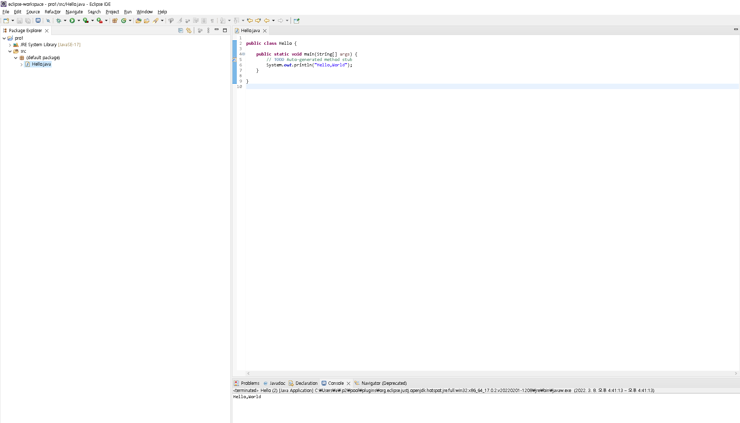Click the New Java Class icon
Image resolution: width=740 pixels, height=423 pixels.
tap(124, 21)
